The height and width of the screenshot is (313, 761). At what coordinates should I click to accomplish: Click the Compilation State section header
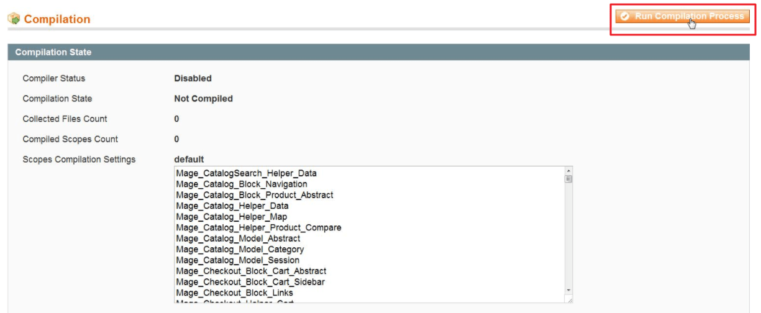coord(53,52)
